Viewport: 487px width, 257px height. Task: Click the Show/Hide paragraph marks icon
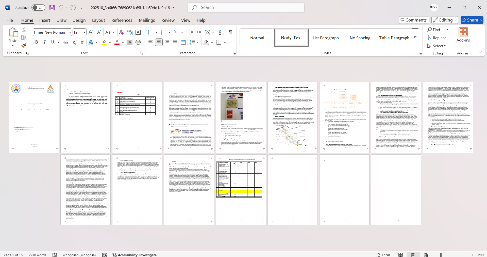230,32
